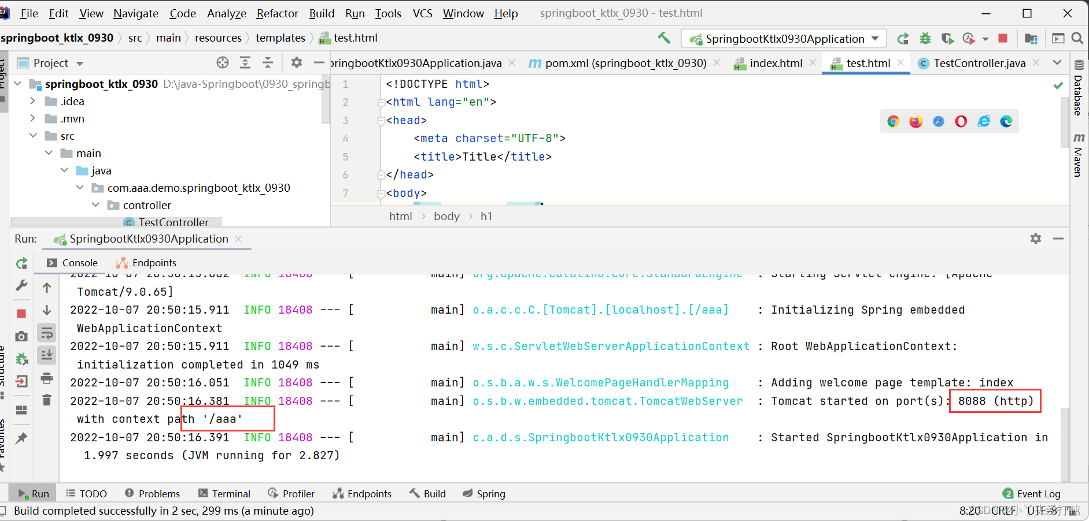Click up arrow in console toolbar
This screenshot has height=521, width=1089.
(47, 287)
